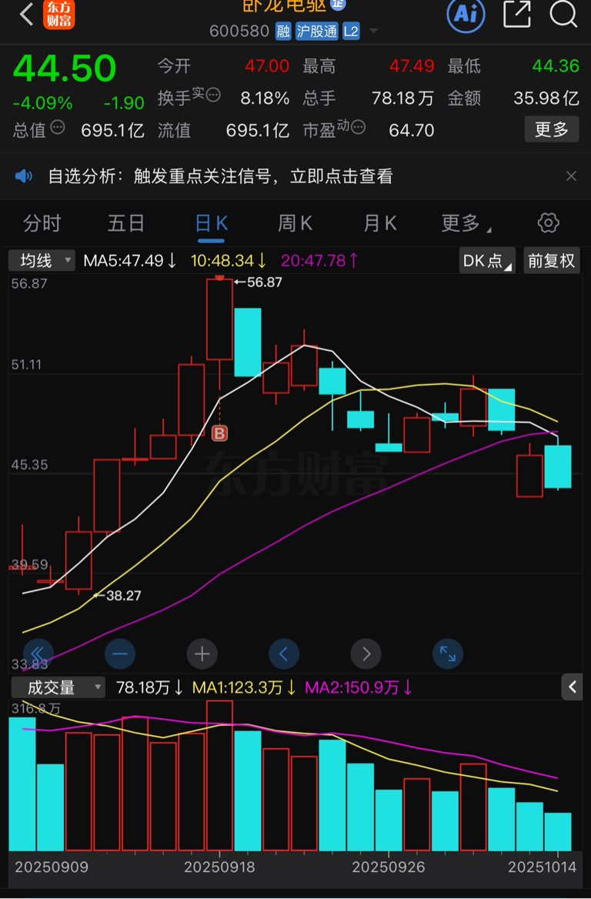This screenshot has height=899, width=591.
Task: Tap the MA1:123.3万 volume value
Action: (244, 687)
